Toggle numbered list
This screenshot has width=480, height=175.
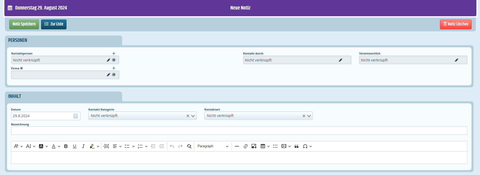point(140,146)
